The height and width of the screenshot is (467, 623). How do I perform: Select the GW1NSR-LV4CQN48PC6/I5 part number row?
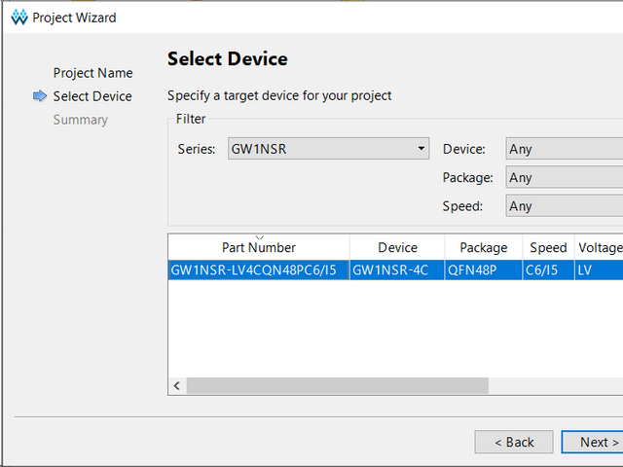click(254, 269)
